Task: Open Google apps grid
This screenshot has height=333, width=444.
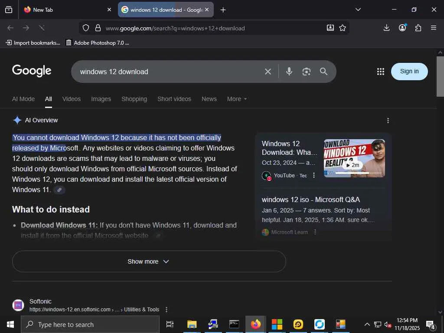Action: click(381, 72)
